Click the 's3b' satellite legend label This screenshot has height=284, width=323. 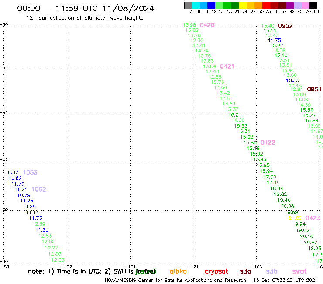coord(271,271)
